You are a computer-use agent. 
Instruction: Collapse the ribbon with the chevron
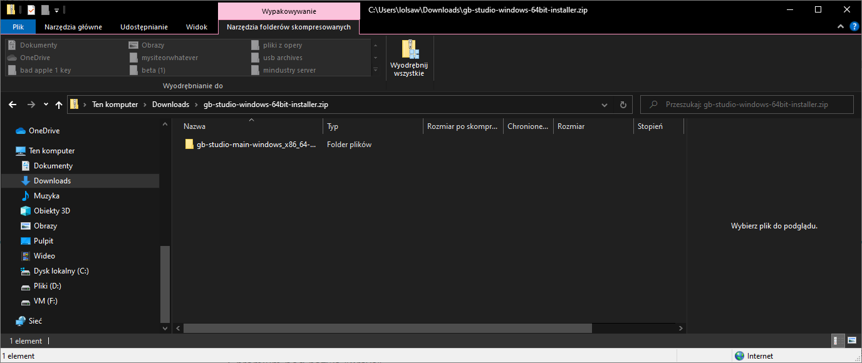[x=841, y=27]
